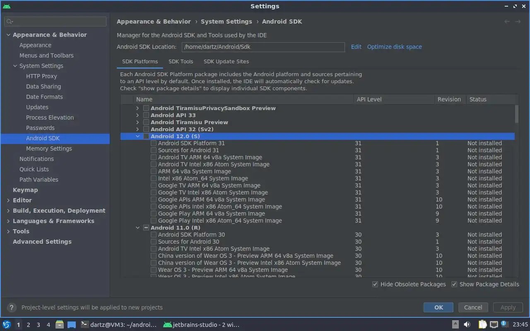This screenshot has height=331, width=530.
Task: Click Optimize disk space link
Action: pos(395,47)
